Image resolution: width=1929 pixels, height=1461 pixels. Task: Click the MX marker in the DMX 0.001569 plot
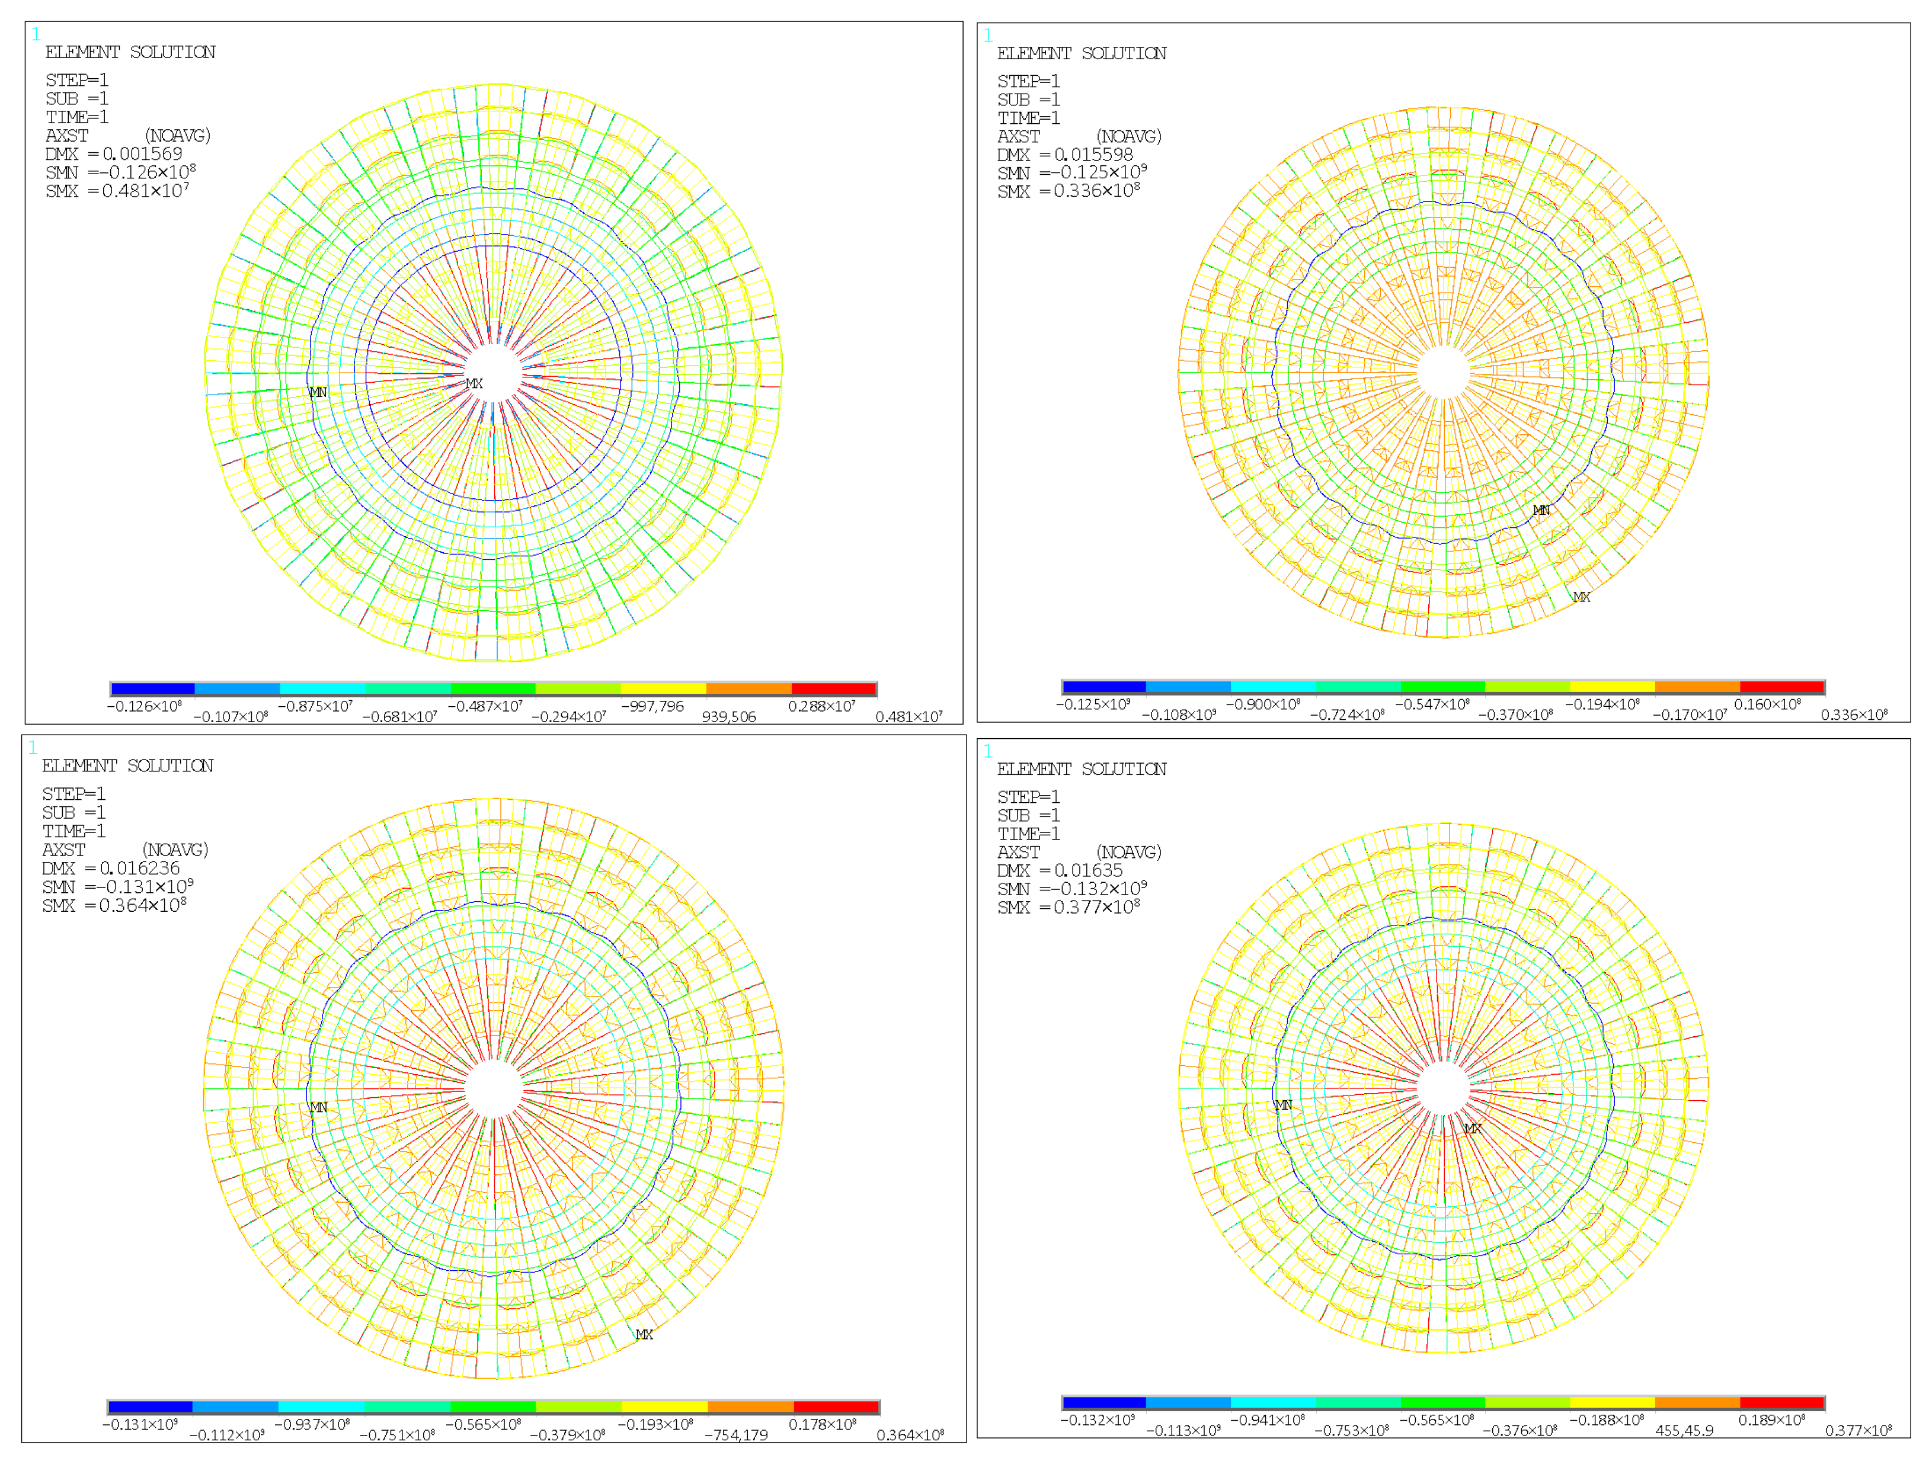point(474,383)
